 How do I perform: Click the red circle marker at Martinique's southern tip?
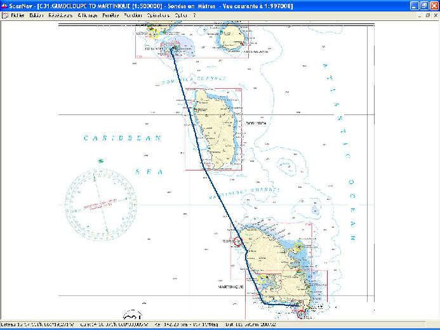301,312
